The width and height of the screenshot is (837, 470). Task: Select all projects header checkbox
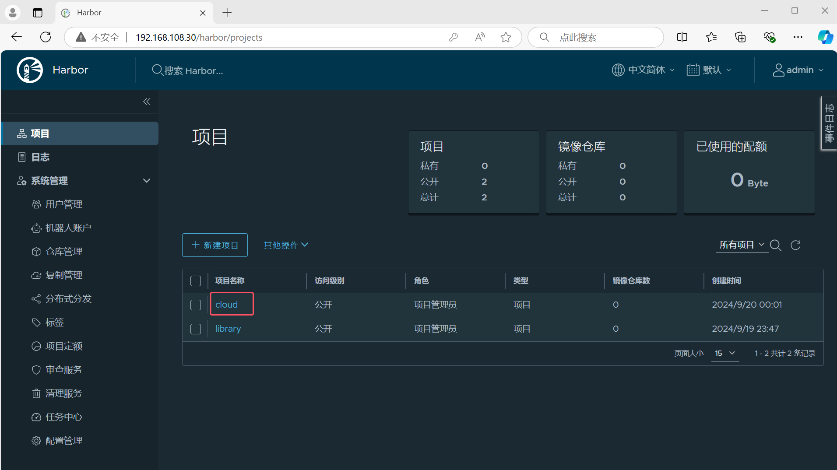(196, 281)
